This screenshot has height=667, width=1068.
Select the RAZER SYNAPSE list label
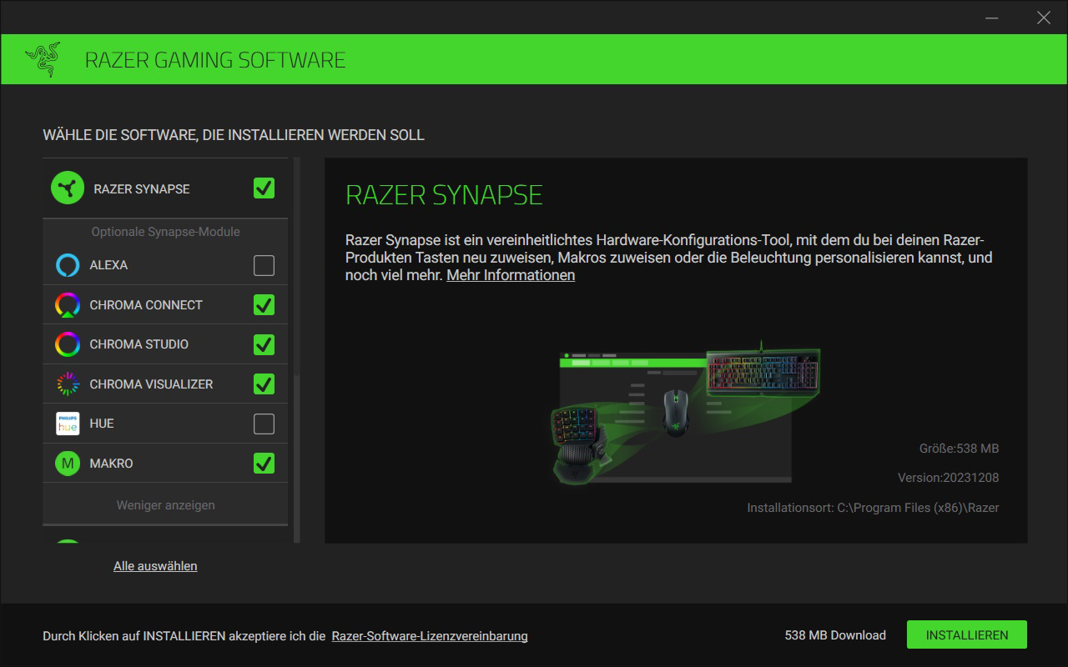click(142, 189)
